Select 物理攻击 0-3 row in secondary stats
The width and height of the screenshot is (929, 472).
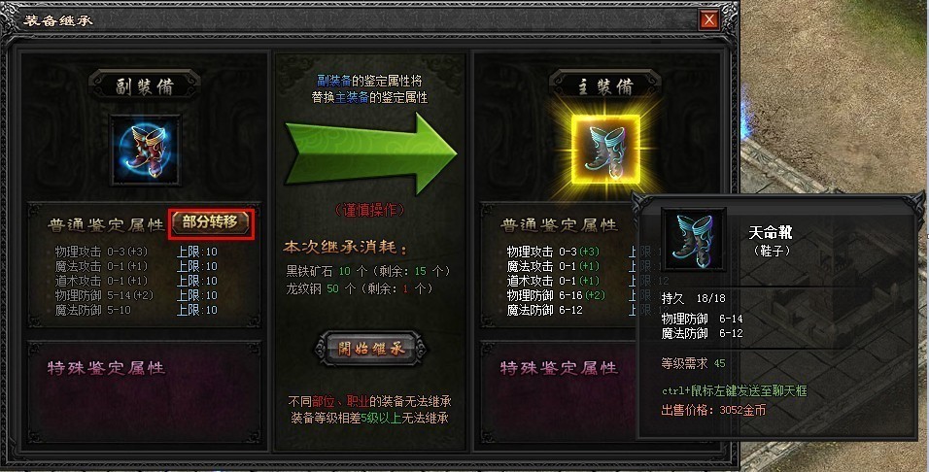(136, 252)
